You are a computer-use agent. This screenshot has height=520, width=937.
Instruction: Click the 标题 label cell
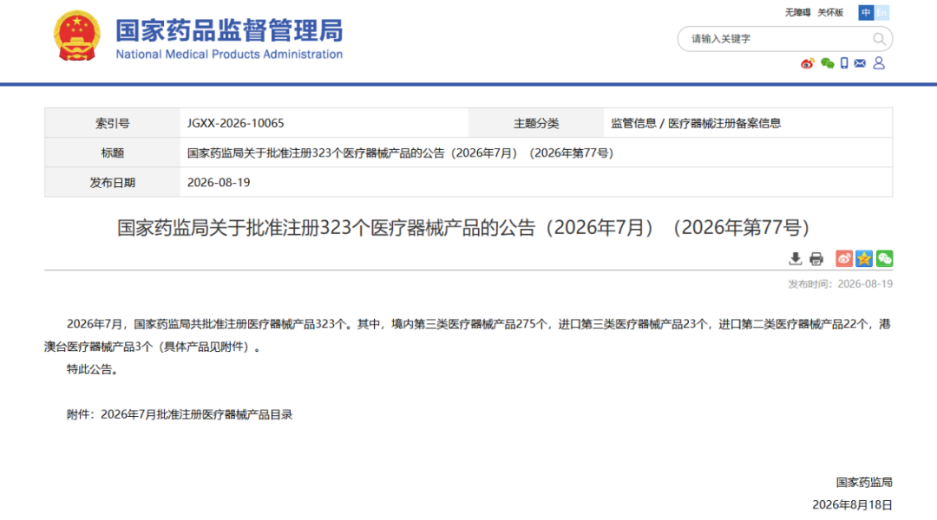tap(112, 153)
